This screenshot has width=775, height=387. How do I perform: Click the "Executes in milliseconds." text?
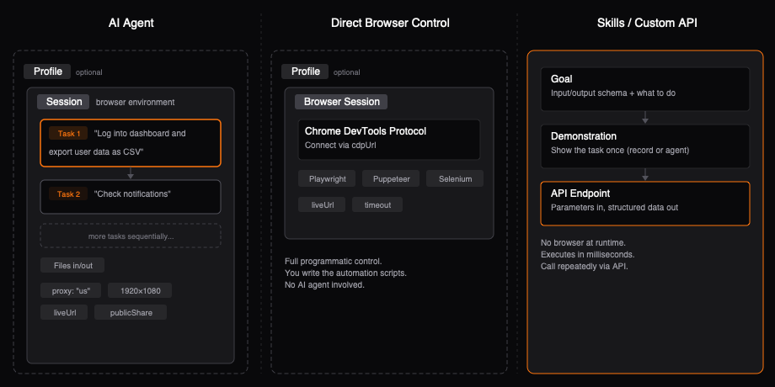tap(588, 255)
